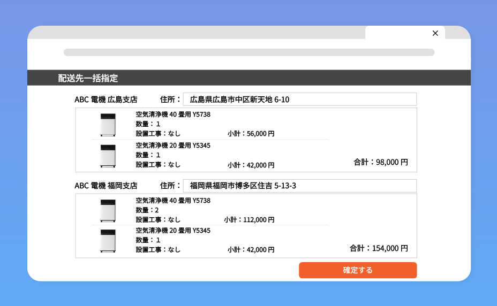The image size is (497, 306).
Task: Open 空気清浄機 20畳用 Y5345 name in 福岡支店
Action: [x=173, y=231]
